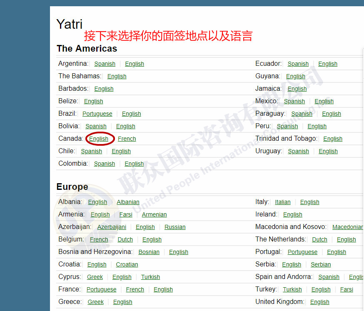This screenshot has height=311, width=364.
Task: Choose Italian for Italy
Action: pos(282,202)
